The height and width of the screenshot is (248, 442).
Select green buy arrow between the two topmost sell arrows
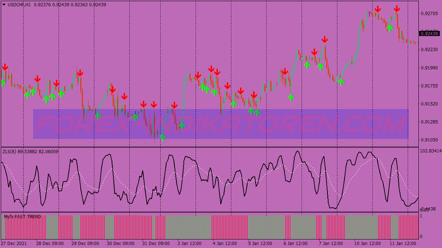(x=390, y=28)
